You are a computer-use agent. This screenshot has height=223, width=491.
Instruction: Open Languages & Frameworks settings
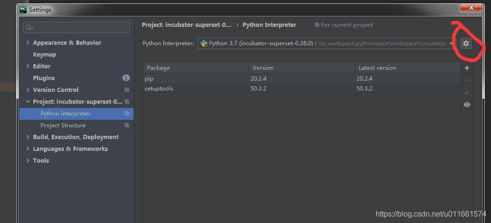point(71,149)
